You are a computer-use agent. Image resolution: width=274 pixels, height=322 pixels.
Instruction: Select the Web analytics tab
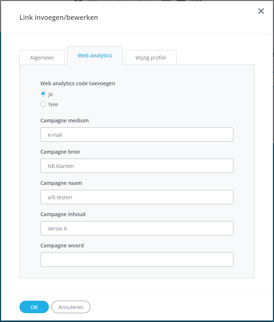tap(95, 56)
